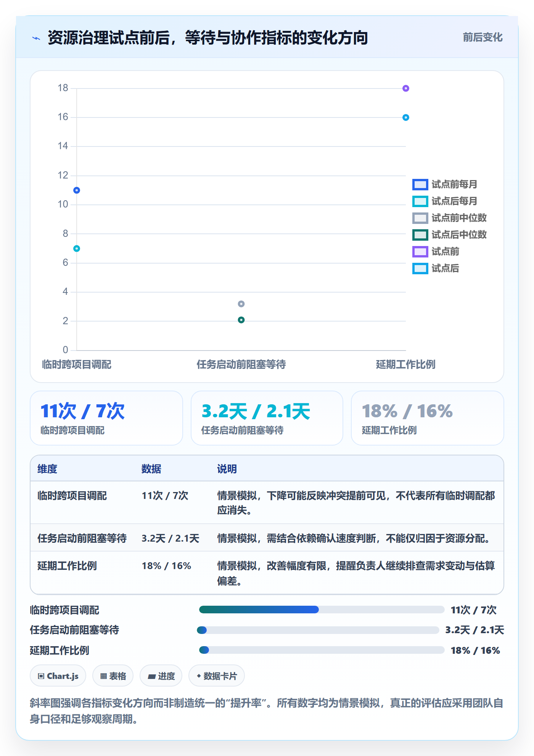Image resolution: width=534 pixels, height=756 pixels.
Task: Click the blue data point at value 11
Action: click(77, 190)
